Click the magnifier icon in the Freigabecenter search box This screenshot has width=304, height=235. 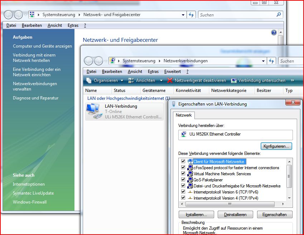[279, 15]
